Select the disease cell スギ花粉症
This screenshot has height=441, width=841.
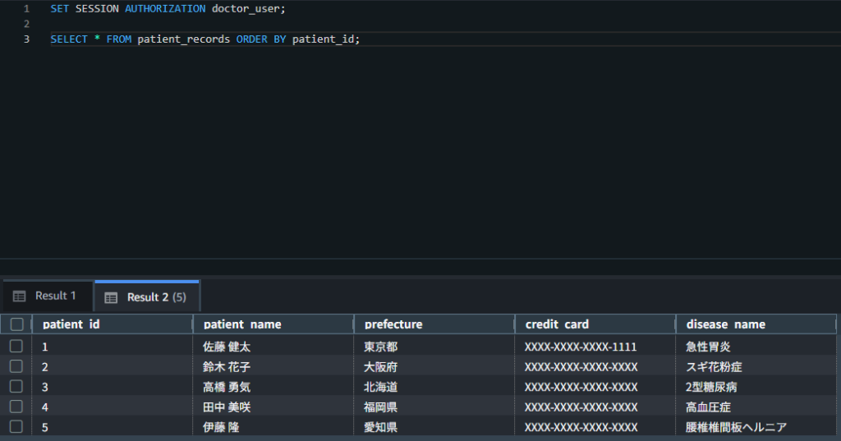pos(756,367)
